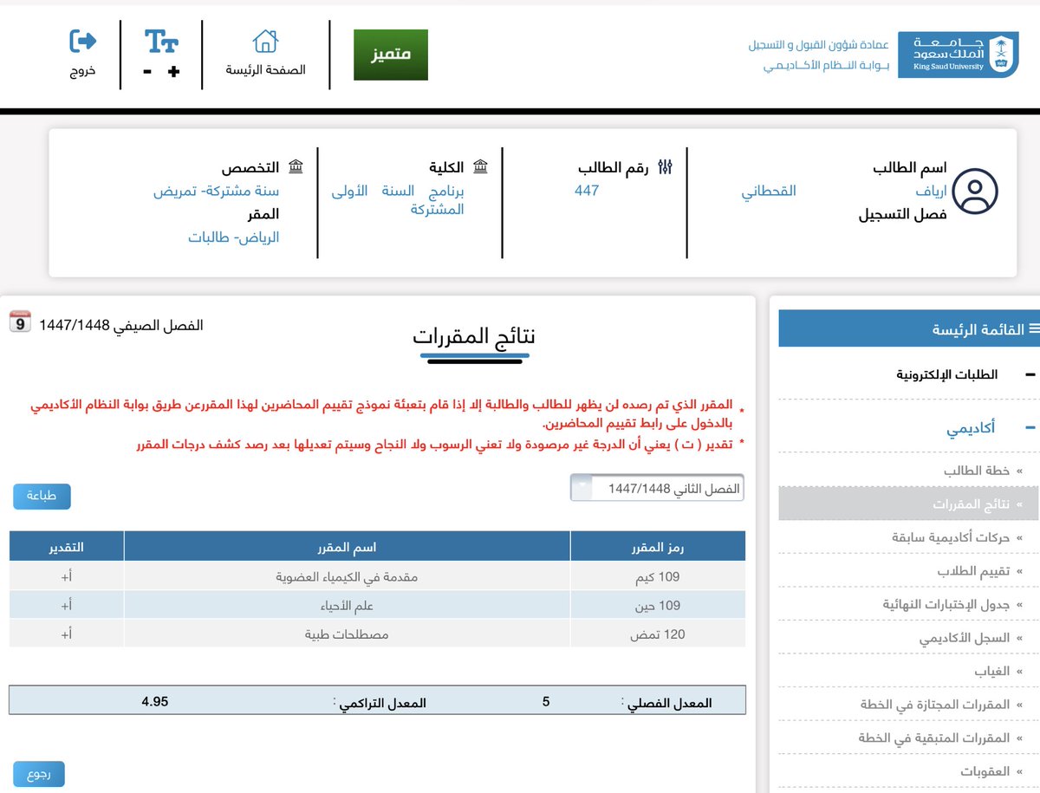Click the الرياض- طالبات campus text
The width and height of the screenshot is (1040, 793).
(234, 237)
